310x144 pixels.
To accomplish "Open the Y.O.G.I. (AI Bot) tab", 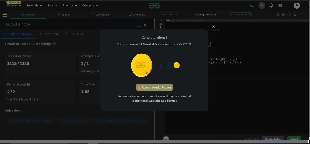I will [75, 34].
